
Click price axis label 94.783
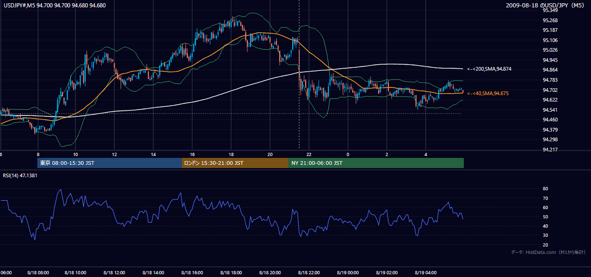[x=550, y=80]
